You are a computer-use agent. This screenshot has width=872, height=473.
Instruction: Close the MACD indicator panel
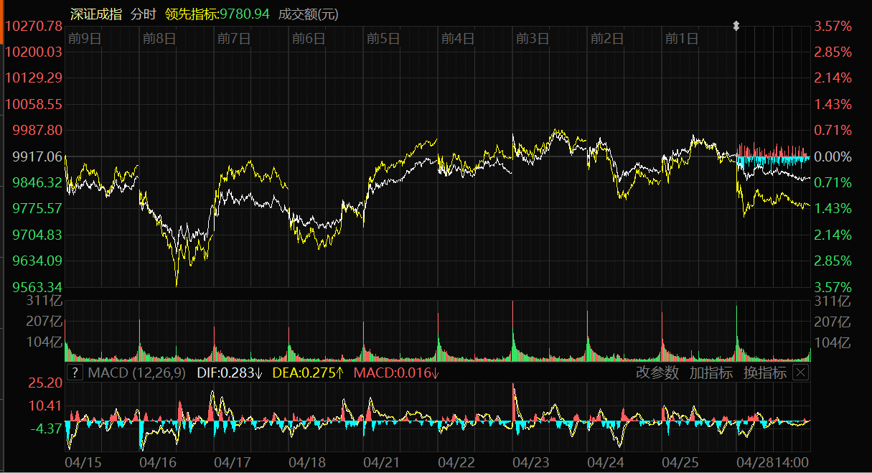tap(801, 373)
